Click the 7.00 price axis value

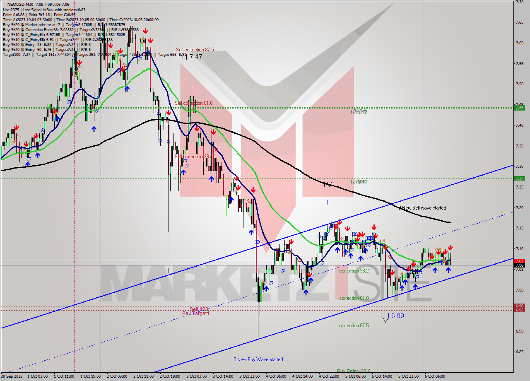coord(519,290)
